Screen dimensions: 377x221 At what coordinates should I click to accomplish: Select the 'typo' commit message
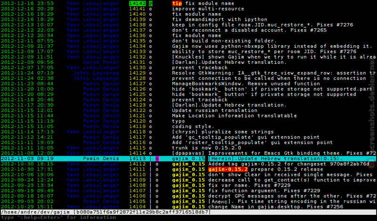click(x=179, y=121)
